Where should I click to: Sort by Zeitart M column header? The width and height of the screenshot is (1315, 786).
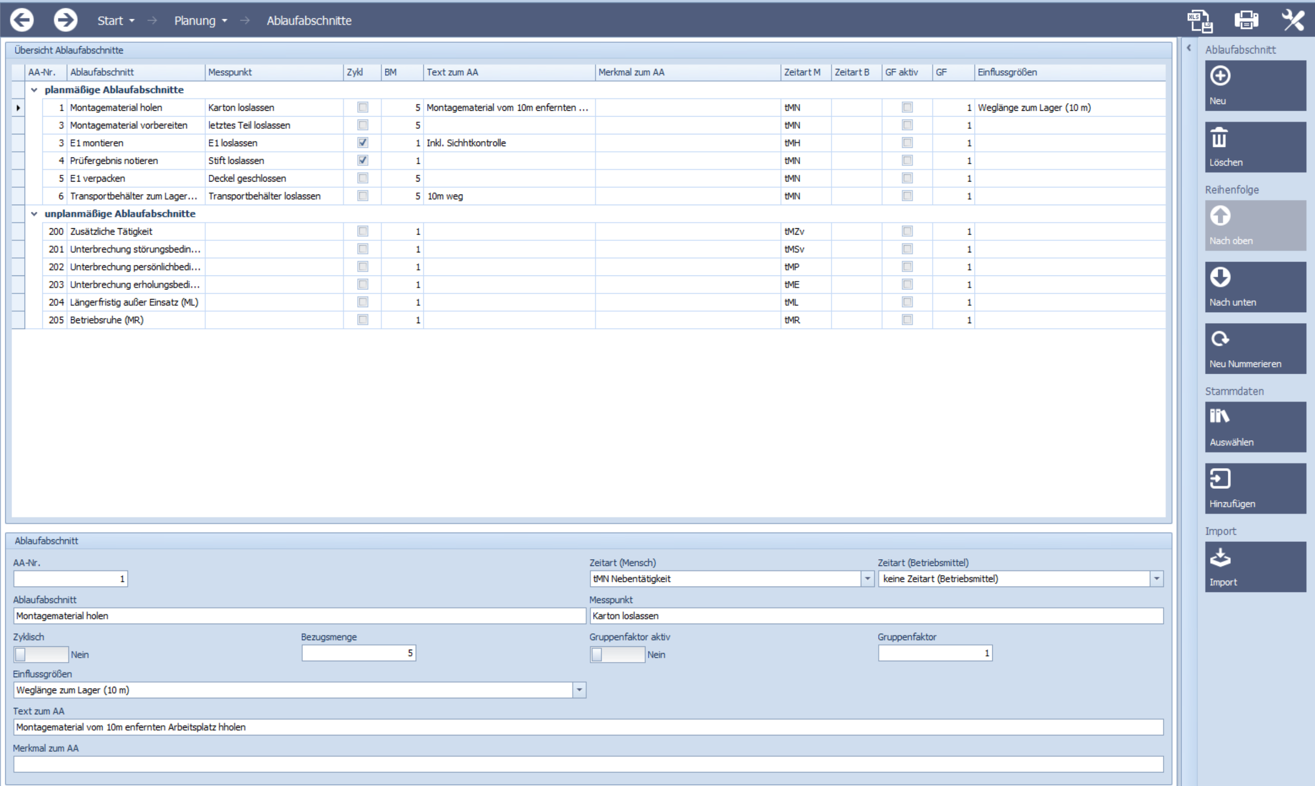click(x=806, y=73)
